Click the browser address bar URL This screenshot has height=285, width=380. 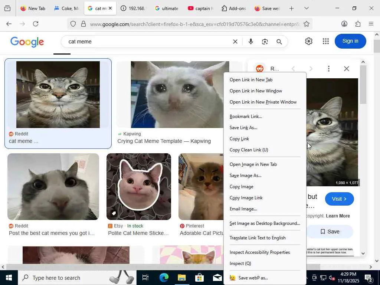point(194,24)
